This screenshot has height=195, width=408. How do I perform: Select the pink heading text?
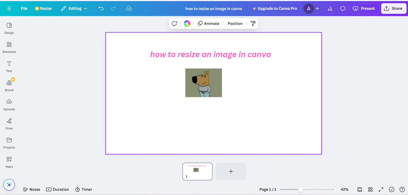211,54
